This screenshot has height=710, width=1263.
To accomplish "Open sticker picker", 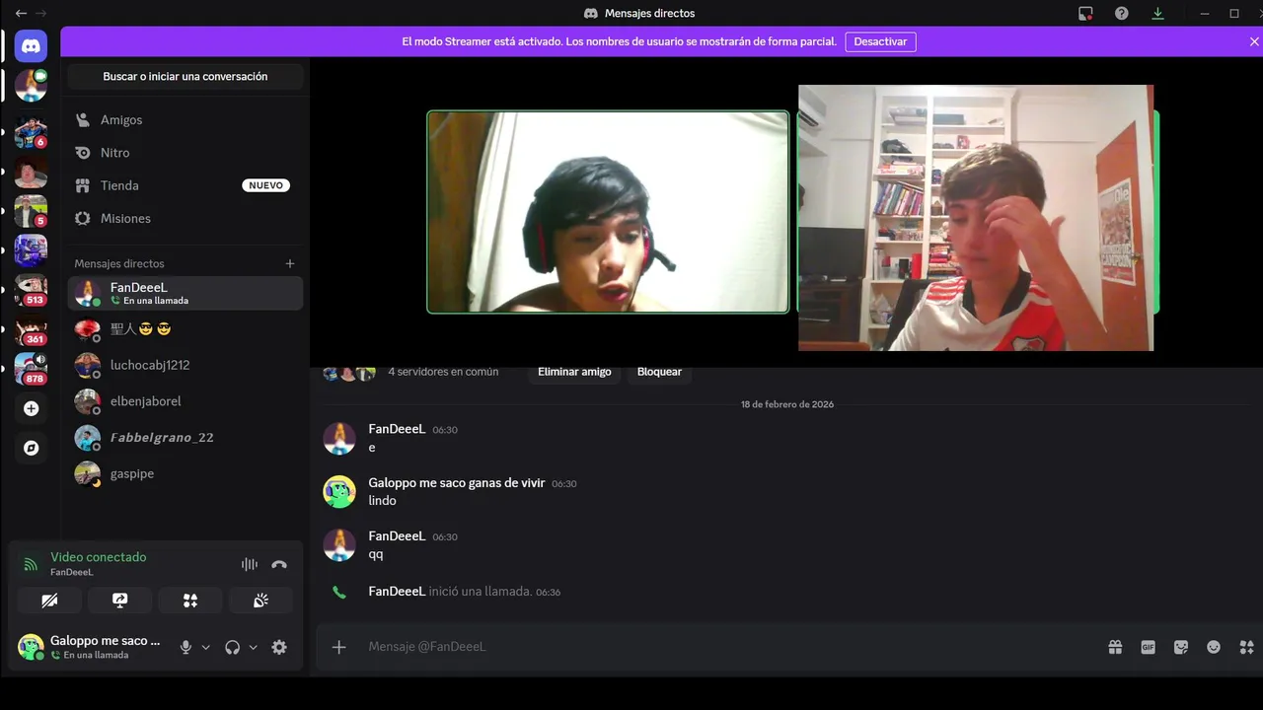I will [1181, 647].
